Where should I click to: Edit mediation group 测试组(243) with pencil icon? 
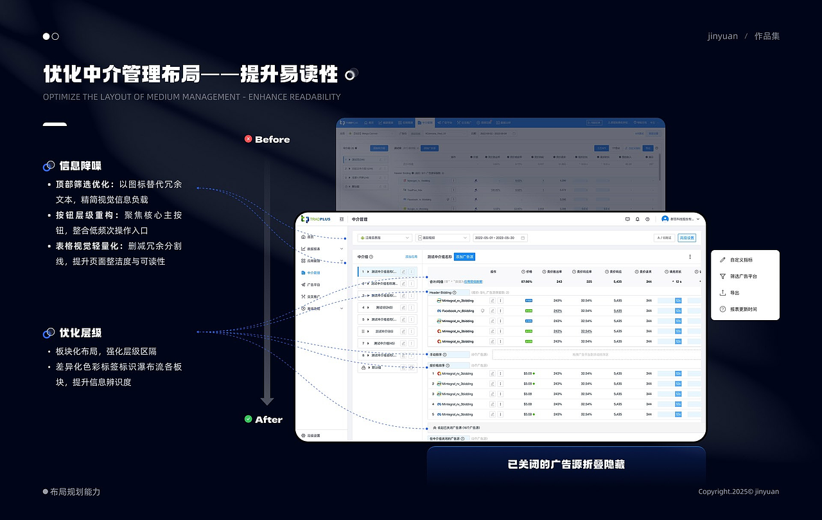403,307
